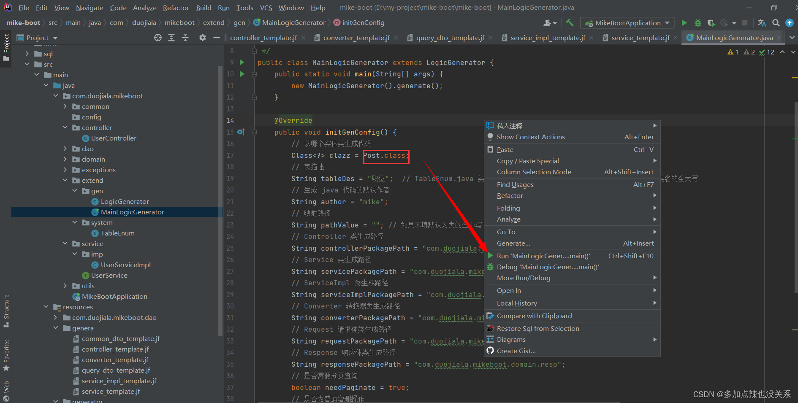The width and height of the screenshot is (798, 403).
Task: Click the duojiala breadcrumb segment
Action: 144,22
